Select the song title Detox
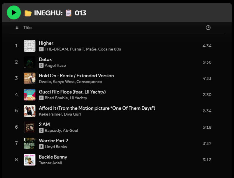Viewport: 234px width, 178px height. tap(45, 60)
